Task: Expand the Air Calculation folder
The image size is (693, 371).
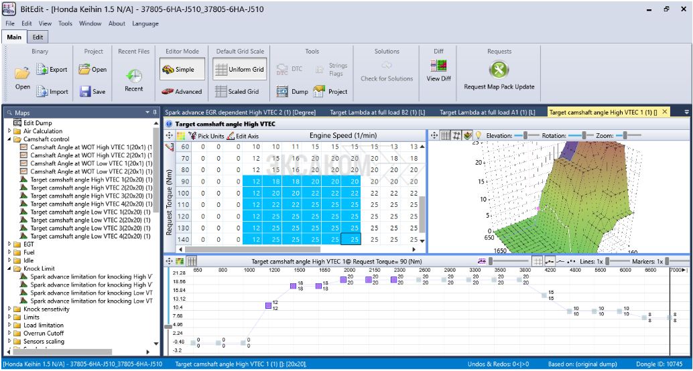Action: tap(9, 131)
